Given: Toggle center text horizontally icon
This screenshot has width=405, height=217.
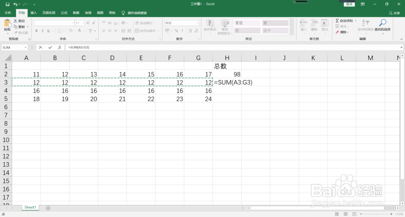Looking at the screenshot, I should [x=109, y=31].
